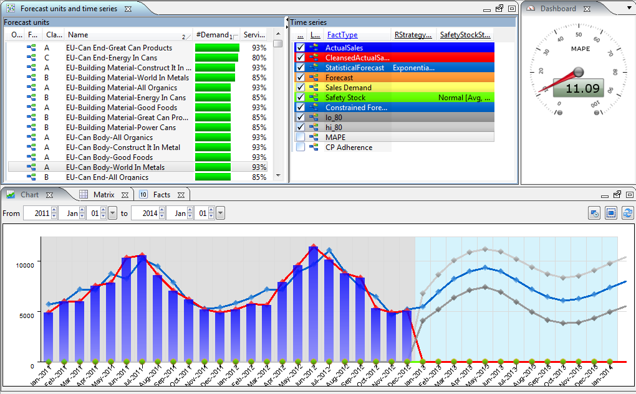The height and width of the screenshot is (394, 636).
Task: Click the Forecast time series row icon
Action: (x=314, y=77)
